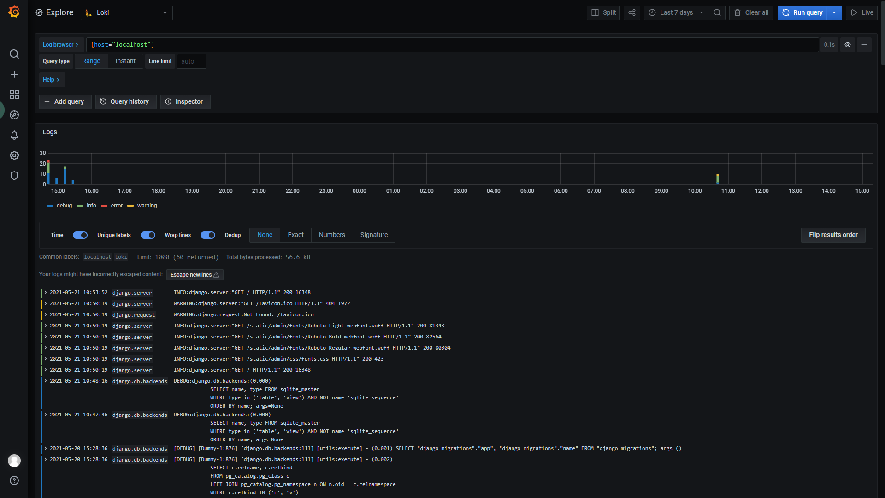Image resolution: width=885 pixels, height=498 pixels.
Task: Open the user profile avatar
Action: 14,460
